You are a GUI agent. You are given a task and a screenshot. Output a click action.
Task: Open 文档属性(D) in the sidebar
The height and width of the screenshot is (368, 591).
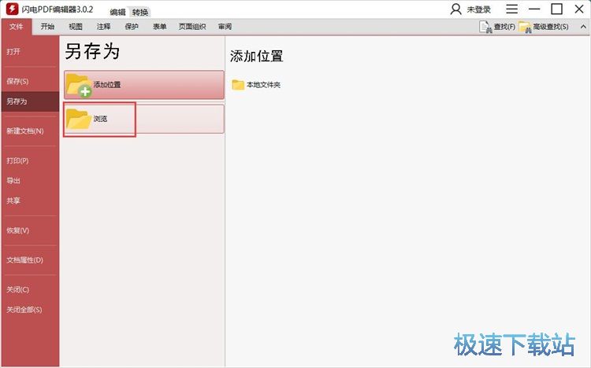coord(30,260)
